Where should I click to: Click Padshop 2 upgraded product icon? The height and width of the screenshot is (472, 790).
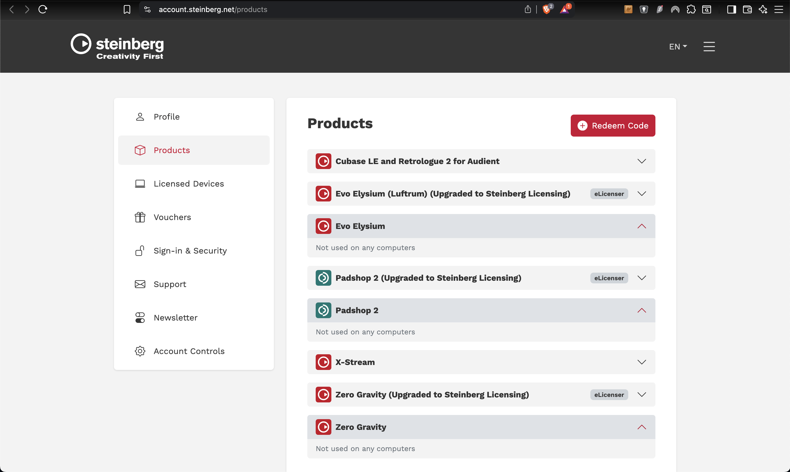[x=323, y=278]
